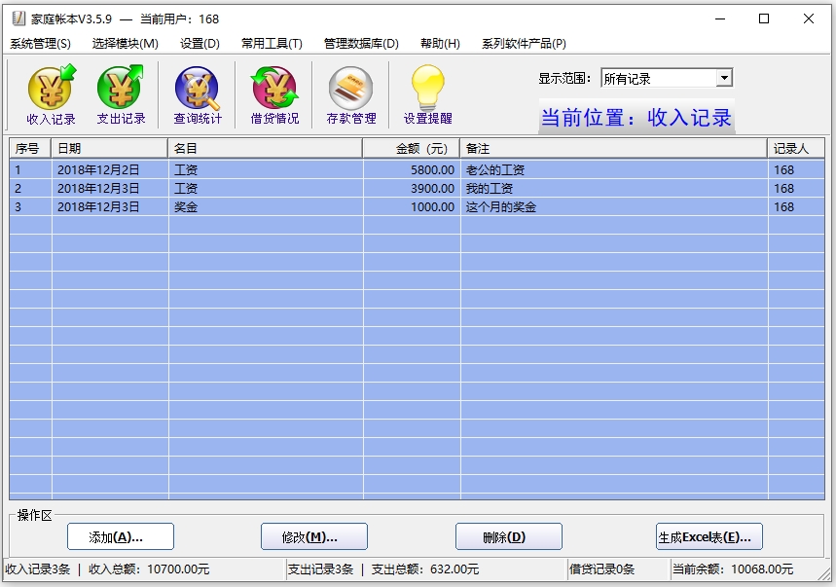Click the 生成Excel表(E)... button
Image resolution: width=836 pixels, height=587 pixels.
coord(709,536)
